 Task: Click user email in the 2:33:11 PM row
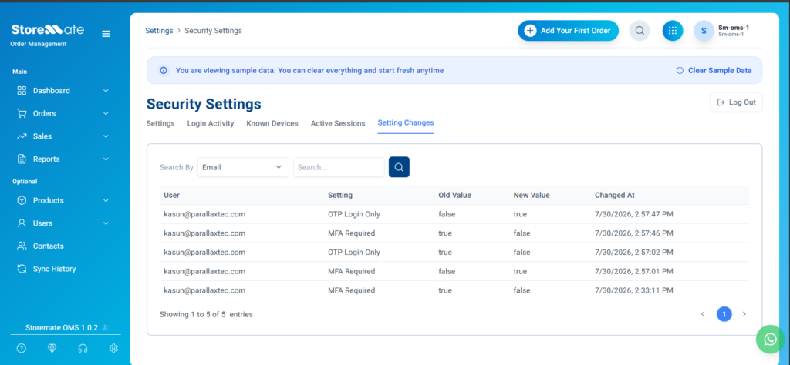(x=204, y=290)
